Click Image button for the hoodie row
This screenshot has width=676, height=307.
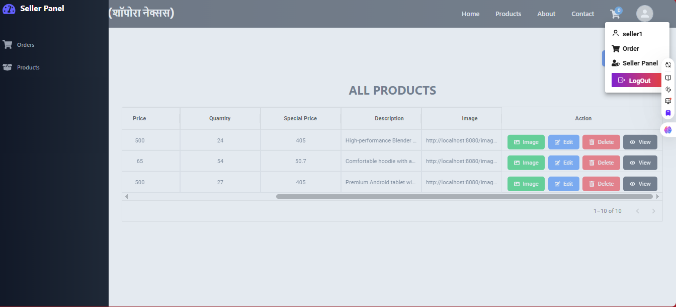tap(526, 163)
